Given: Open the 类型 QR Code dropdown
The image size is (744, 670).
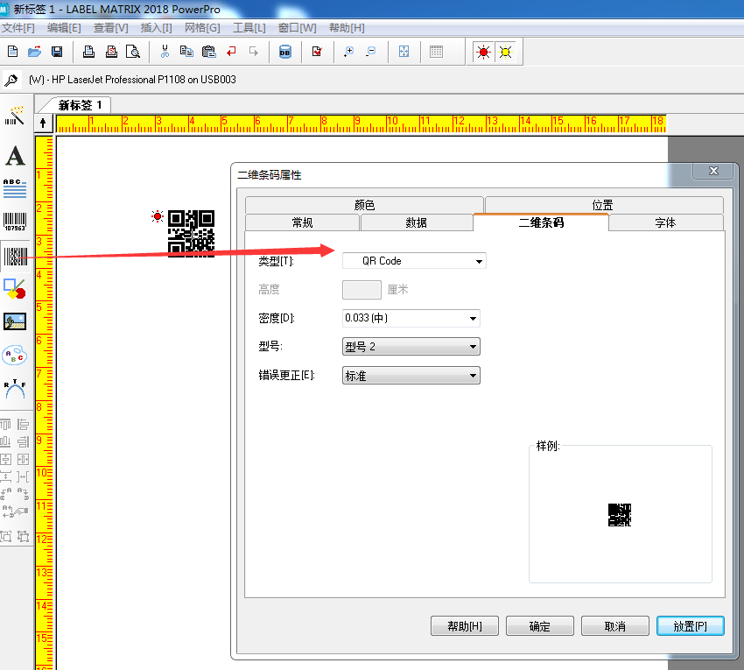Looking at the screenshot, I should click(x=414, y=261).
